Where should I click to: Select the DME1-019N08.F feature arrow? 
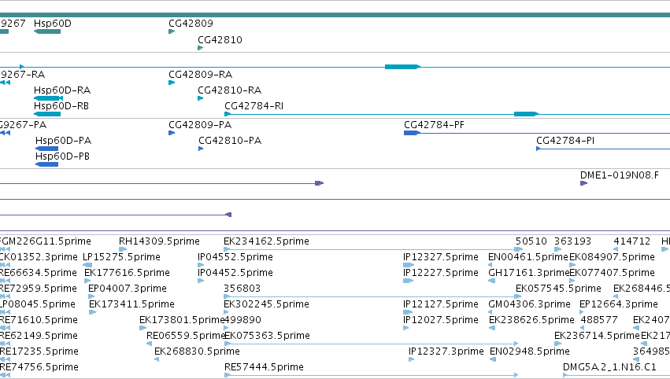click(x=583, y=183)
